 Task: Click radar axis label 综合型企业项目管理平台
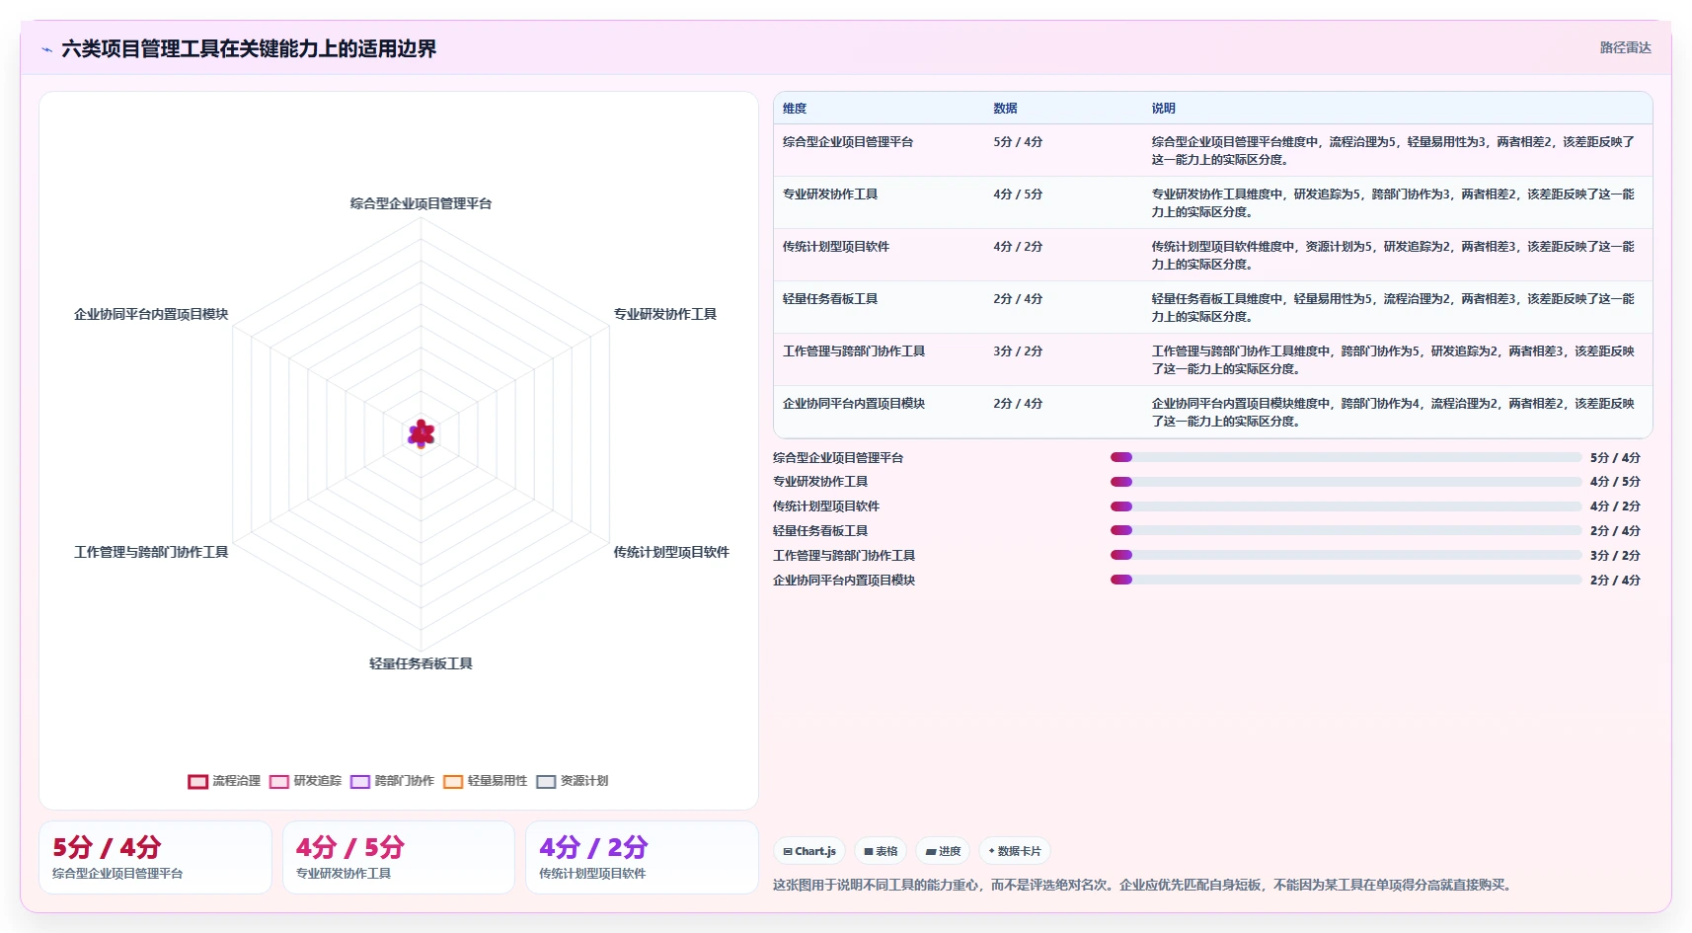click(421, 203)
